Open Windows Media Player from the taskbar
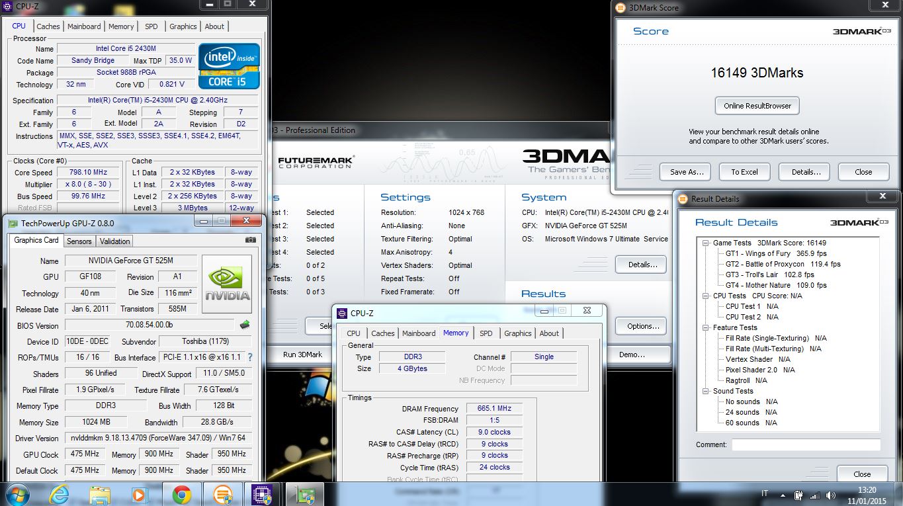Viewport: 903px width, 506px height. pos(140,494)
